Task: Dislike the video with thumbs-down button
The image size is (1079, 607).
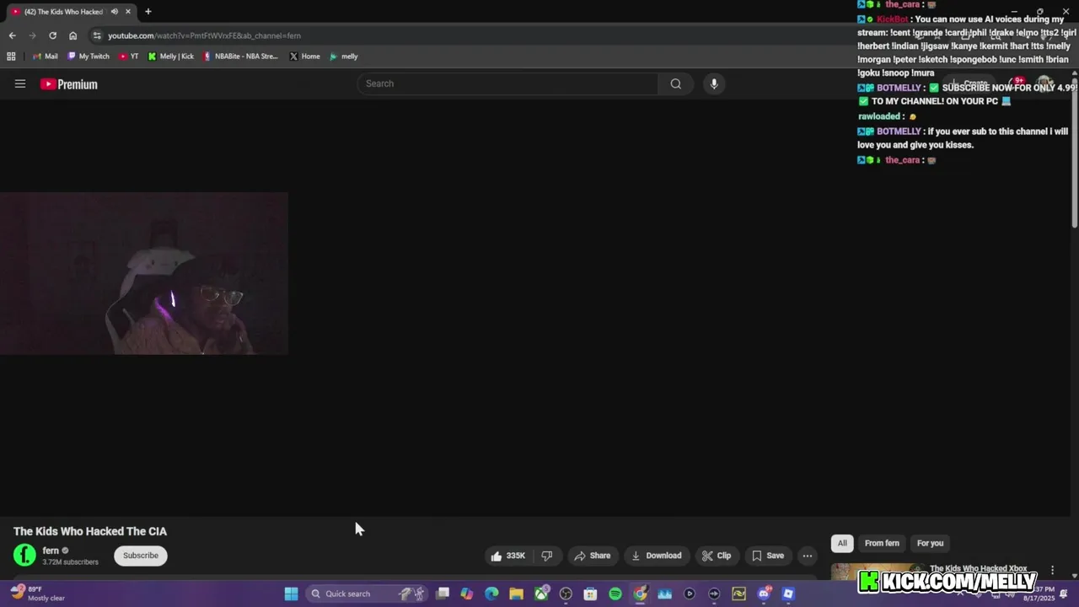Action: (x=547, y=556)
